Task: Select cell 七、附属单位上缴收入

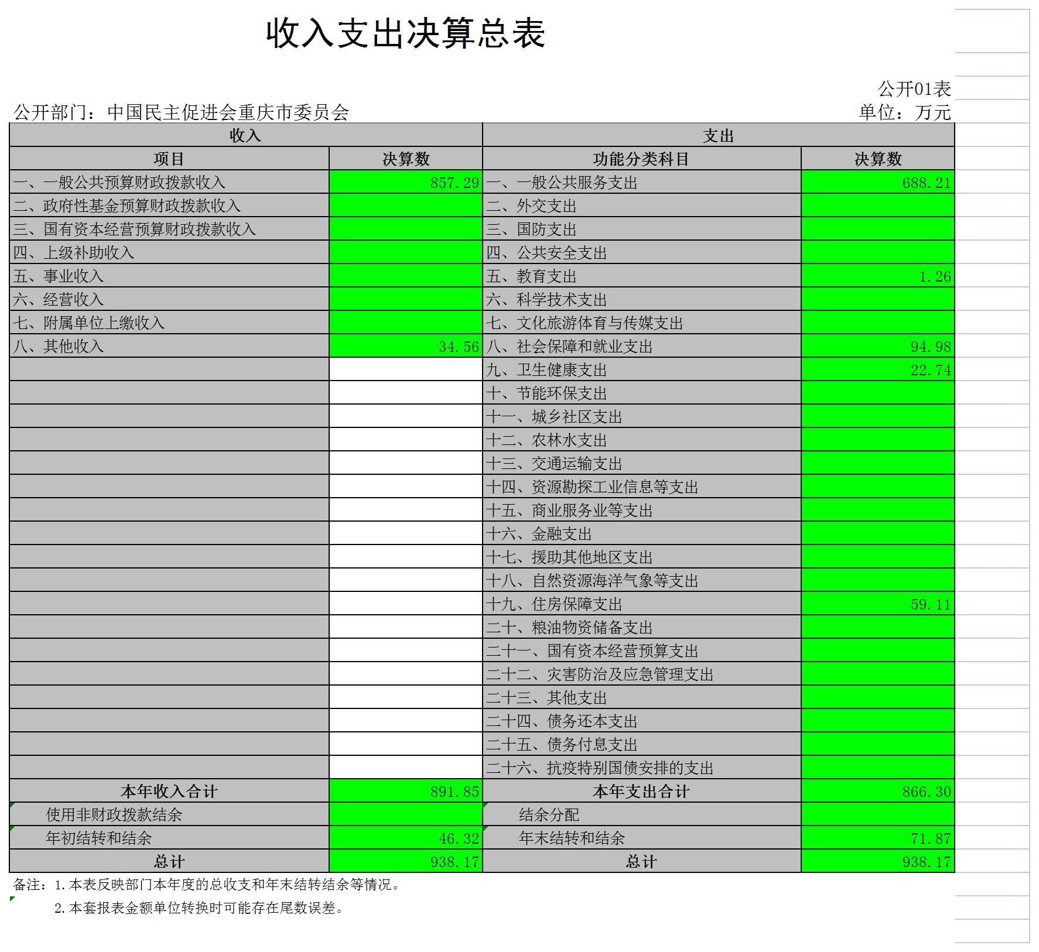Action: (169, 323)
